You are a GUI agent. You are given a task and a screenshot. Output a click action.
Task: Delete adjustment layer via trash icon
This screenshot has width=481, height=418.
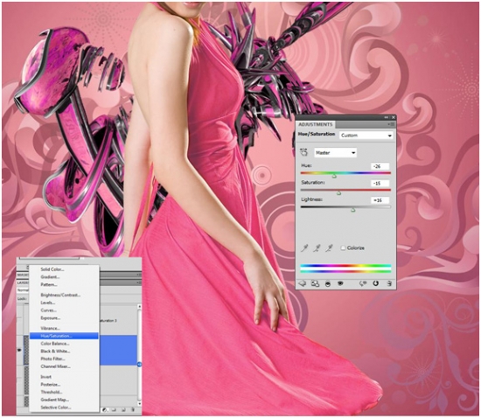389,283
